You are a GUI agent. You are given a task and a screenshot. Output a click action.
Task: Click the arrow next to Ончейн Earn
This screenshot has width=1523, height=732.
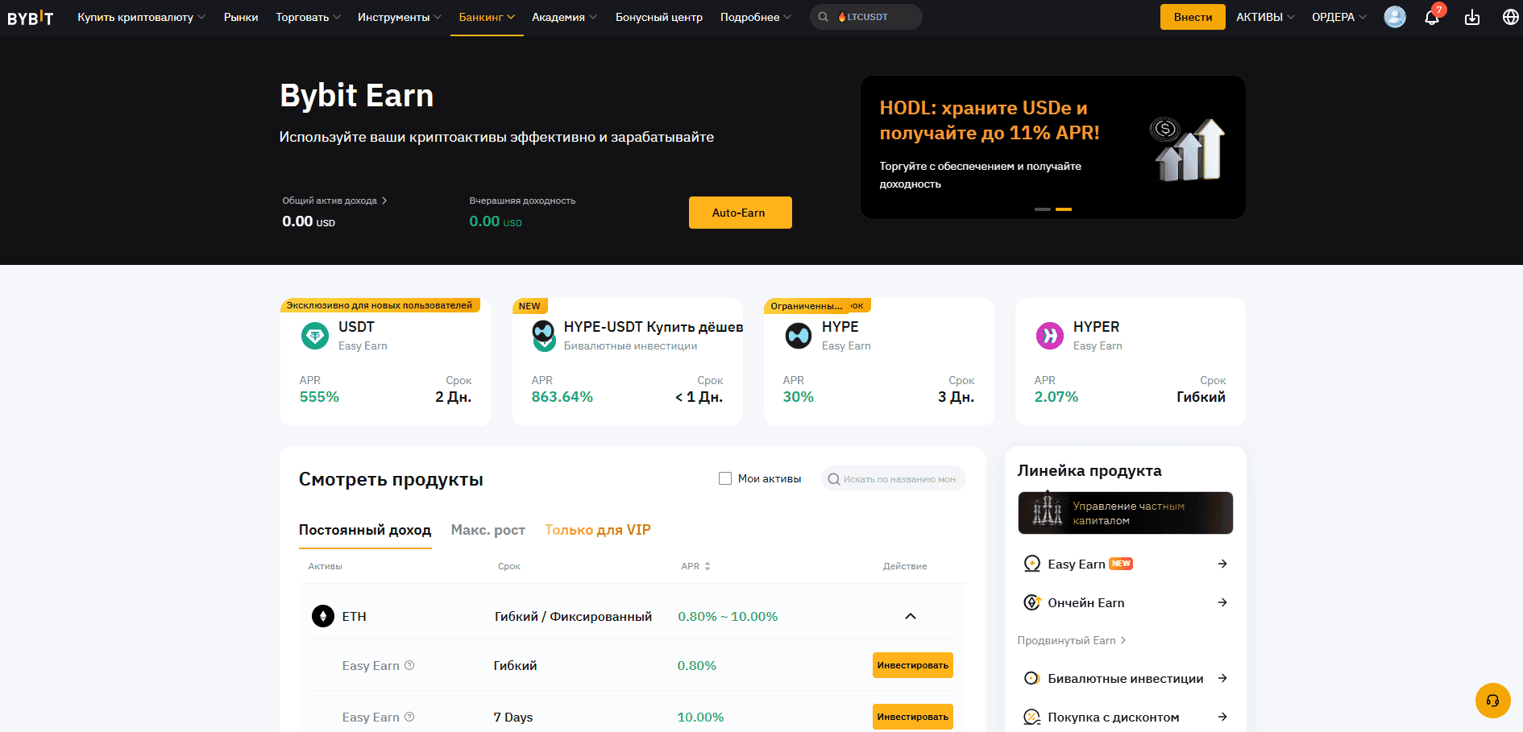coord(1222,602)
